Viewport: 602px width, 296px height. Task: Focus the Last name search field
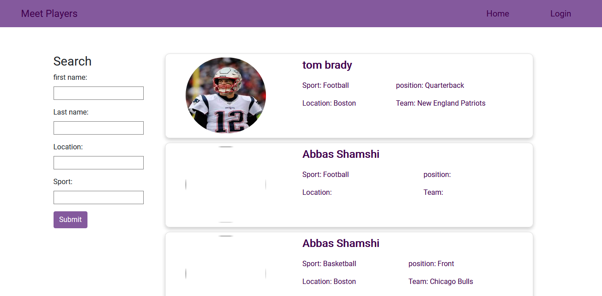98,128
